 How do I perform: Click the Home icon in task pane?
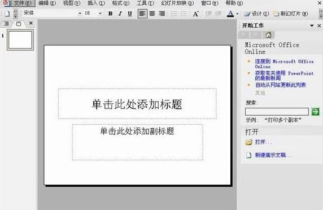pos(268,35)
